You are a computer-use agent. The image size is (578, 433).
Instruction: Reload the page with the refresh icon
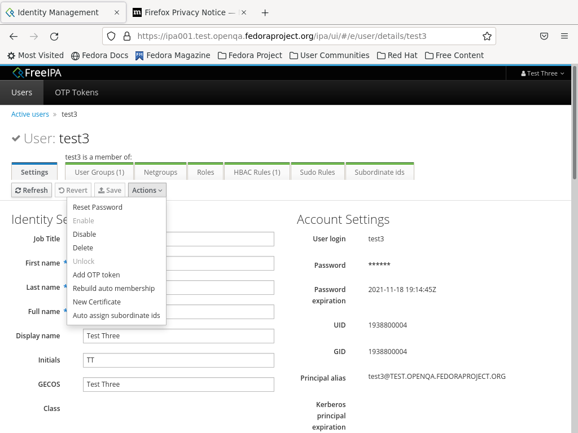click(x=54, y=36)
